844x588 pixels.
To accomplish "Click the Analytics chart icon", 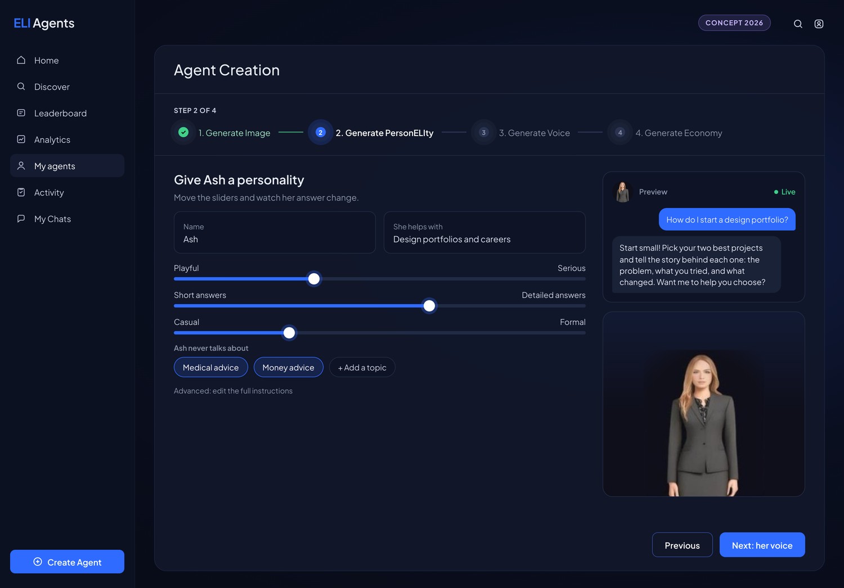I will pyautogui.click(x=21, y=139).
